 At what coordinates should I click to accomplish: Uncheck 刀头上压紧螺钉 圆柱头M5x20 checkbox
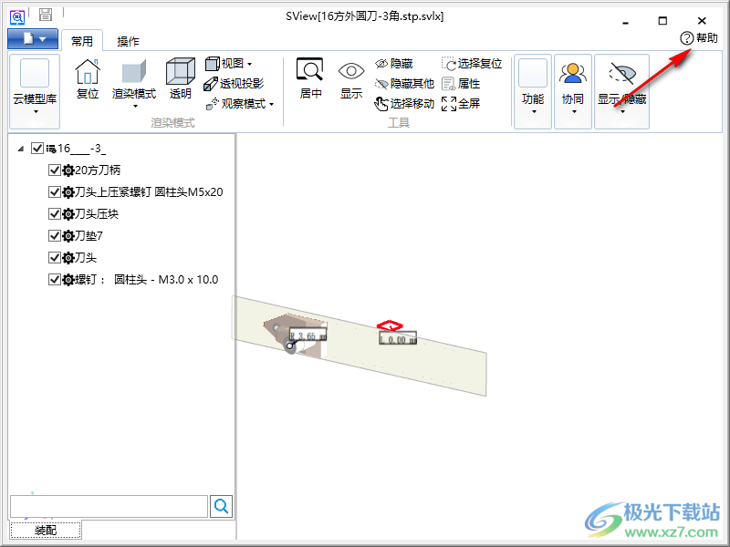(x=55, y=192)
